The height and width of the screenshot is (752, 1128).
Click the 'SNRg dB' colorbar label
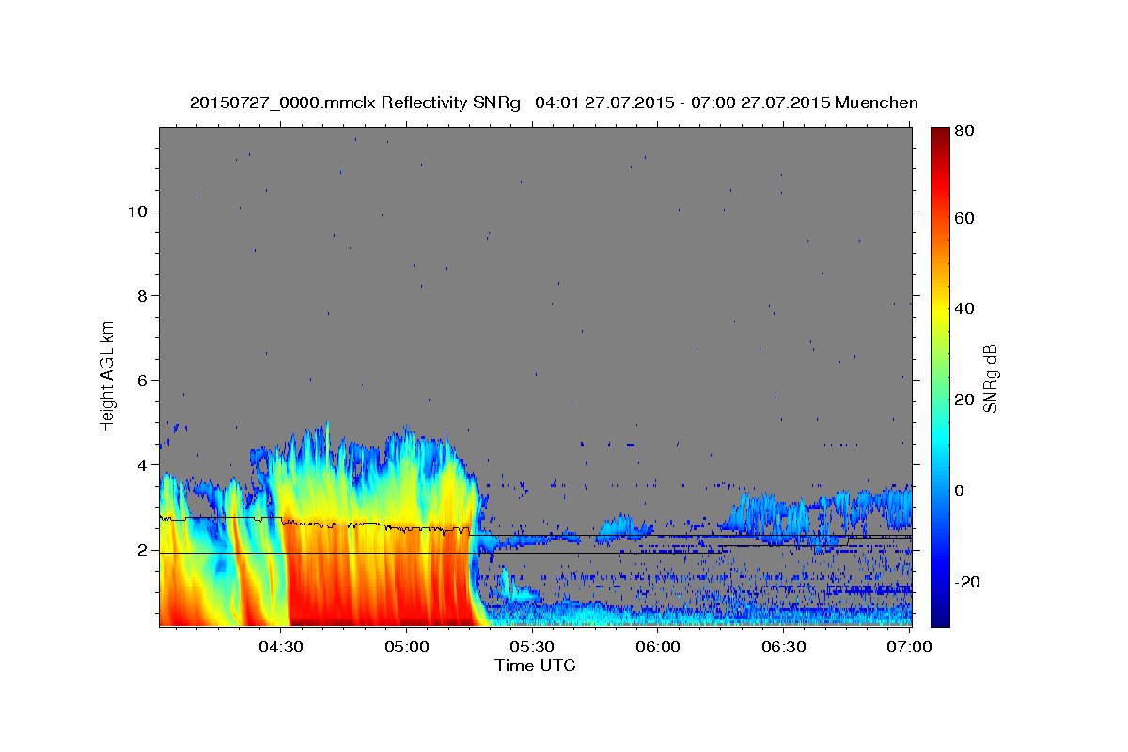click(x=990, y=378)
